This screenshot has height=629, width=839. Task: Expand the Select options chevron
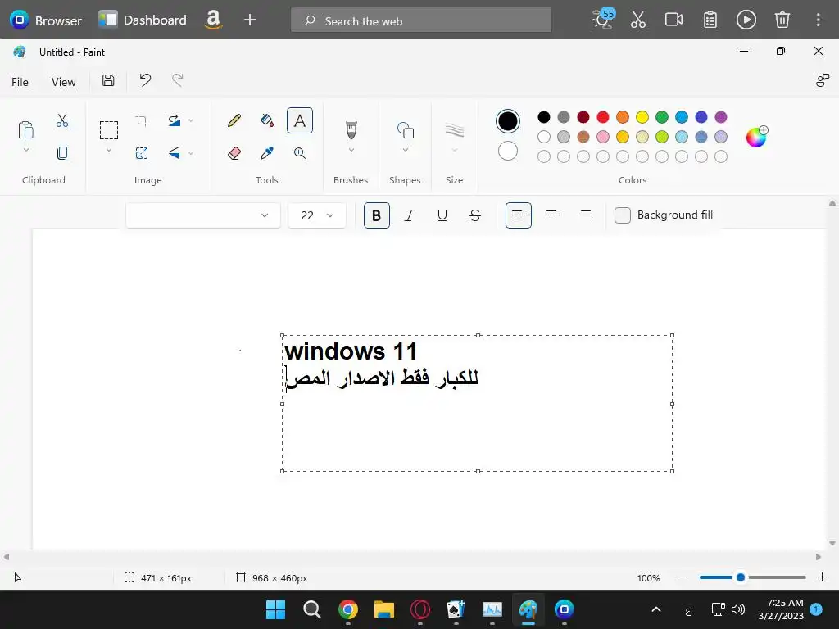coord(109,151)
